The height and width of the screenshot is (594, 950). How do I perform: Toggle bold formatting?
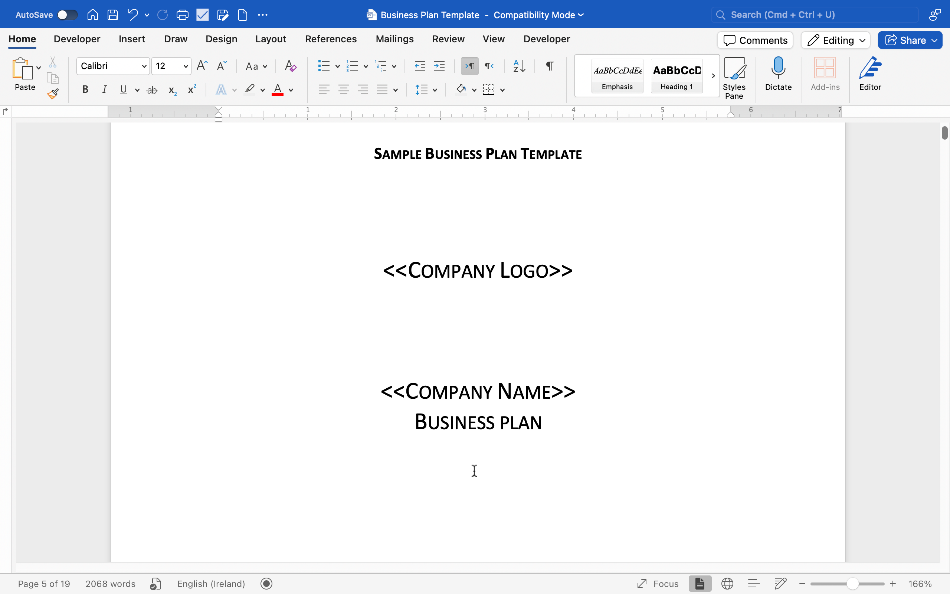click(85, 90)
